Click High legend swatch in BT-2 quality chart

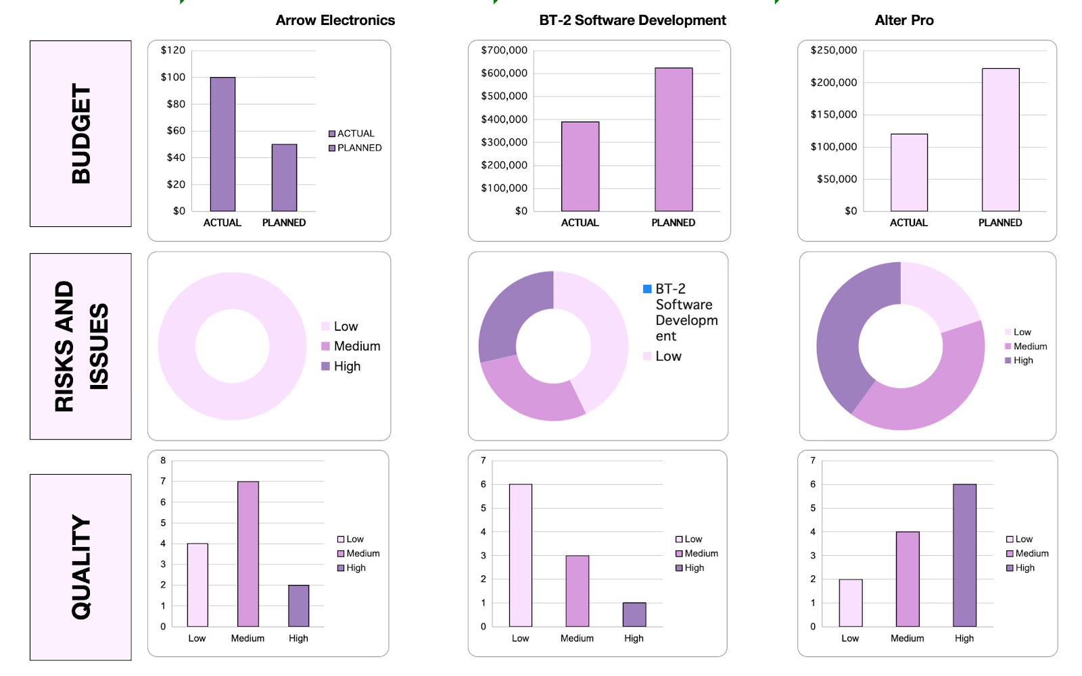(679, 568)
